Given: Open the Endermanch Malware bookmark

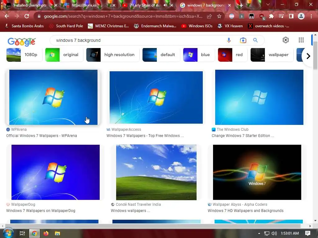Looking at the screenshot, I should pyautogui.click(x=155, y=26).
